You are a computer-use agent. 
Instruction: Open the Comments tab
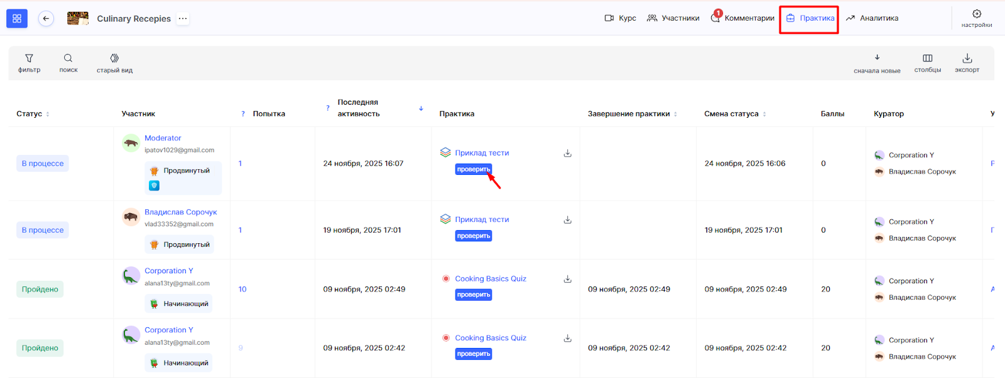click(x=742, y=18)
